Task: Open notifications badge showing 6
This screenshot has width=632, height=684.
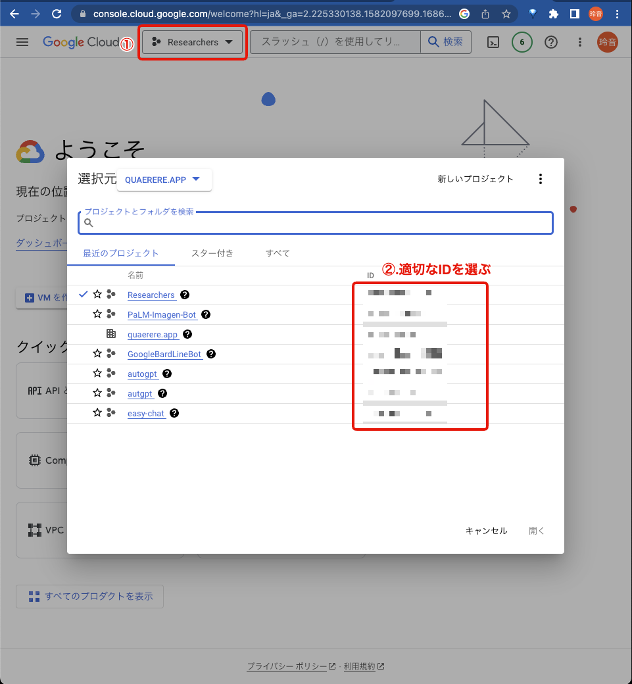Action: point(522,42)
